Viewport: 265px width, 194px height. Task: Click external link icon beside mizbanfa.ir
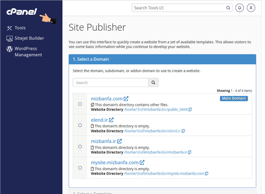tap(119, 141)
